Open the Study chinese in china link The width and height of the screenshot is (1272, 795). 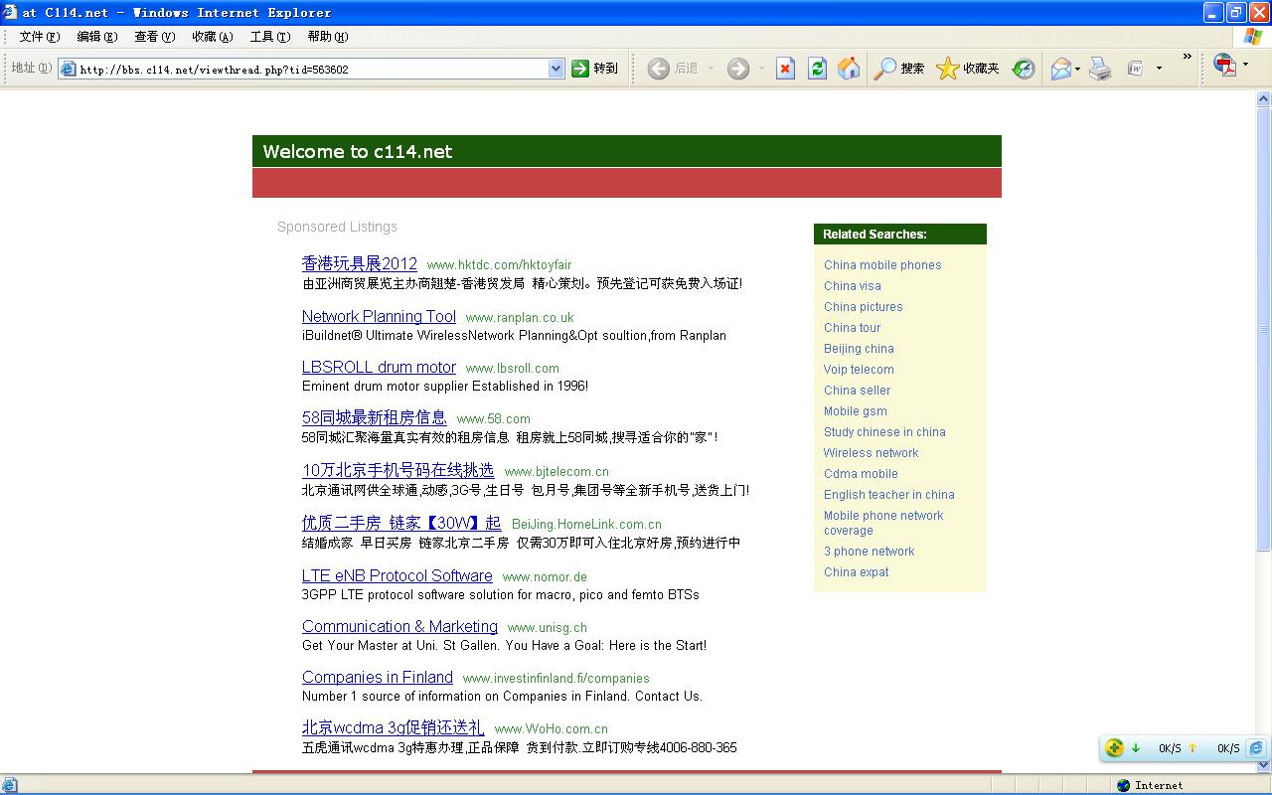coord(884,432)
